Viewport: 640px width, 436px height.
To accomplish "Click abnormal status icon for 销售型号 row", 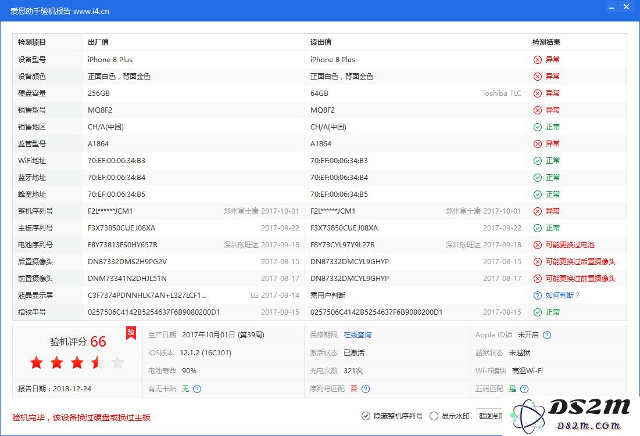I will click(538, 110).
